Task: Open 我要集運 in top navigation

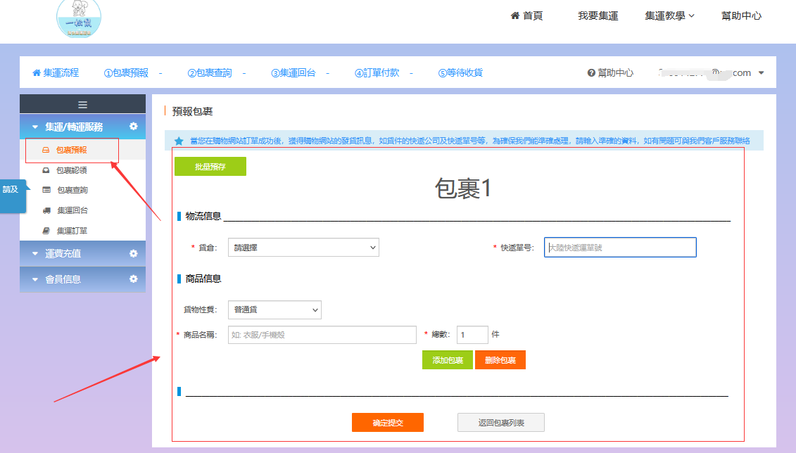Action: 598,15
